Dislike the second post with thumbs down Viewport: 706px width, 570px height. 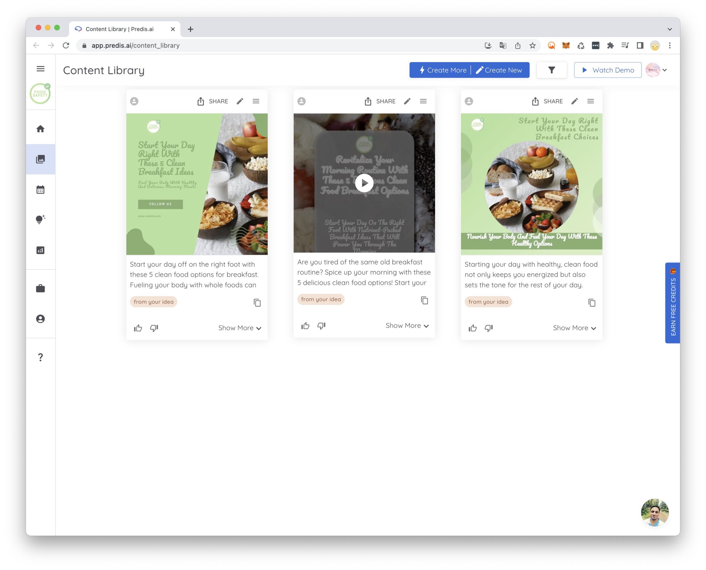click(321, 325)
